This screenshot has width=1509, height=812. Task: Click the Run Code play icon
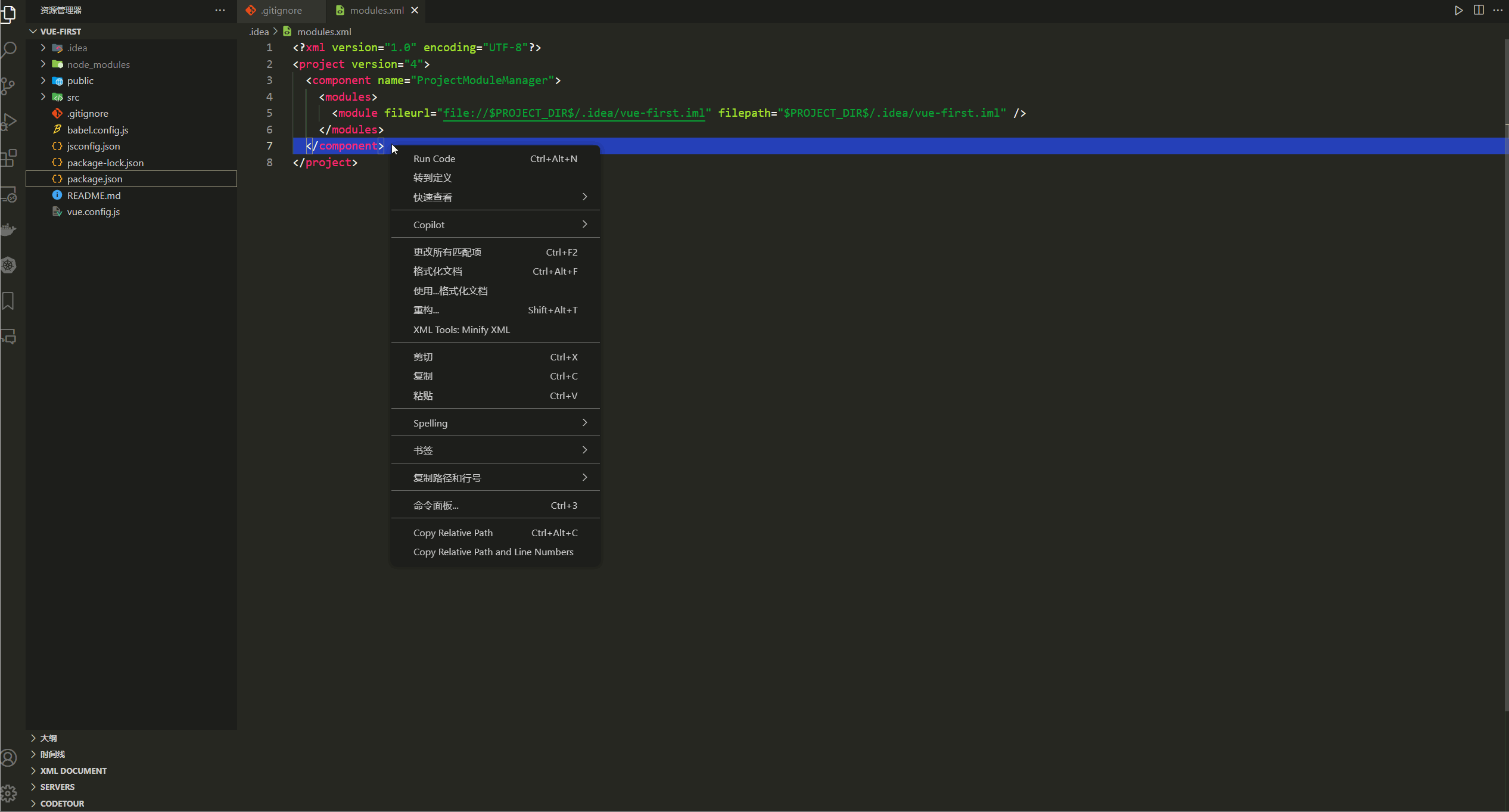[x=1458, y=10]
